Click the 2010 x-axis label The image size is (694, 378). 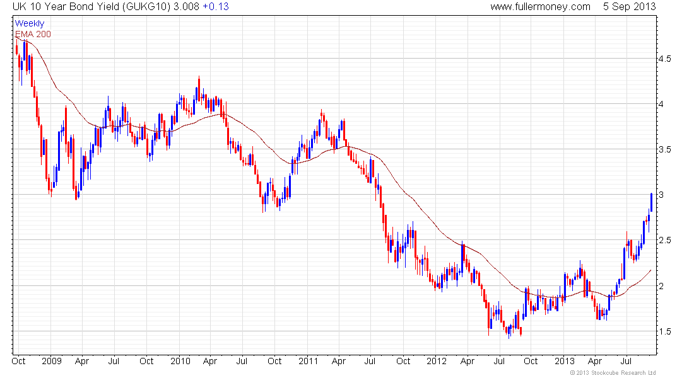tap(180, 361)
